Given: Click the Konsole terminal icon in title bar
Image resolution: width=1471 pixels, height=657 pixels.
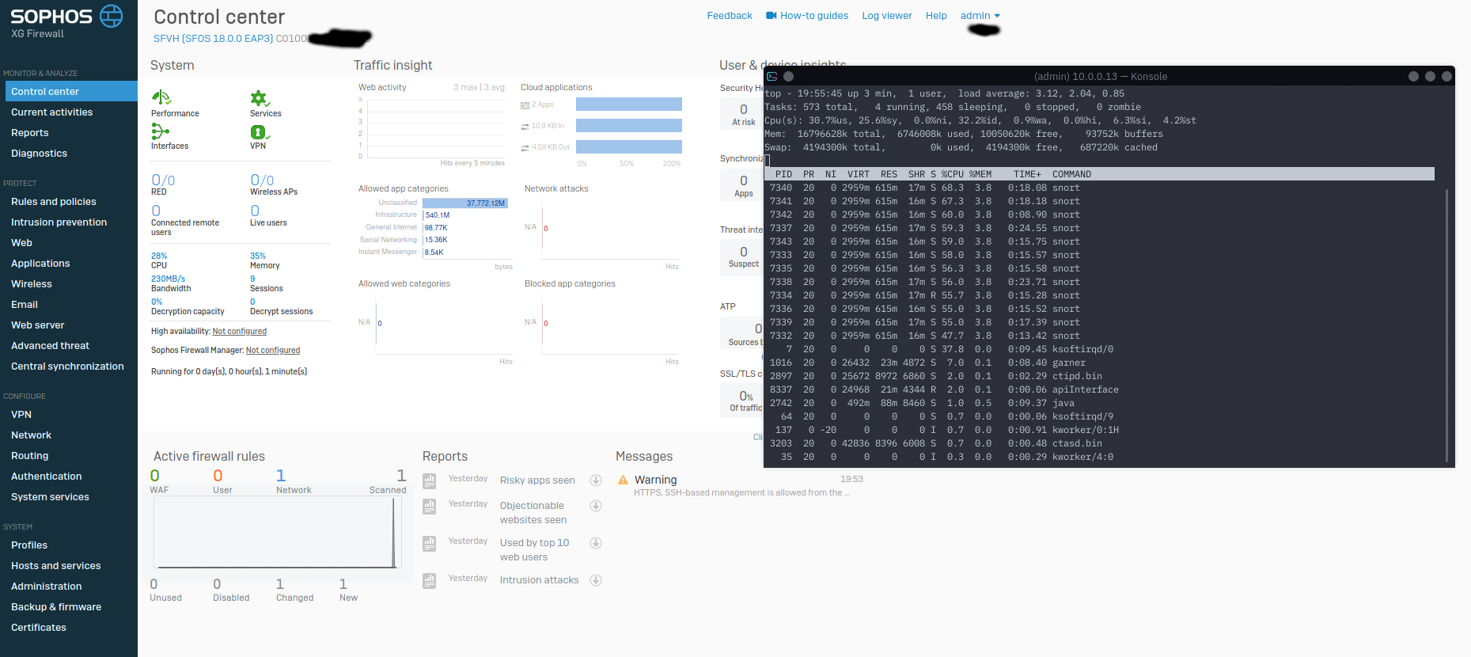Looking at the screenshot, I should [772, 77].
